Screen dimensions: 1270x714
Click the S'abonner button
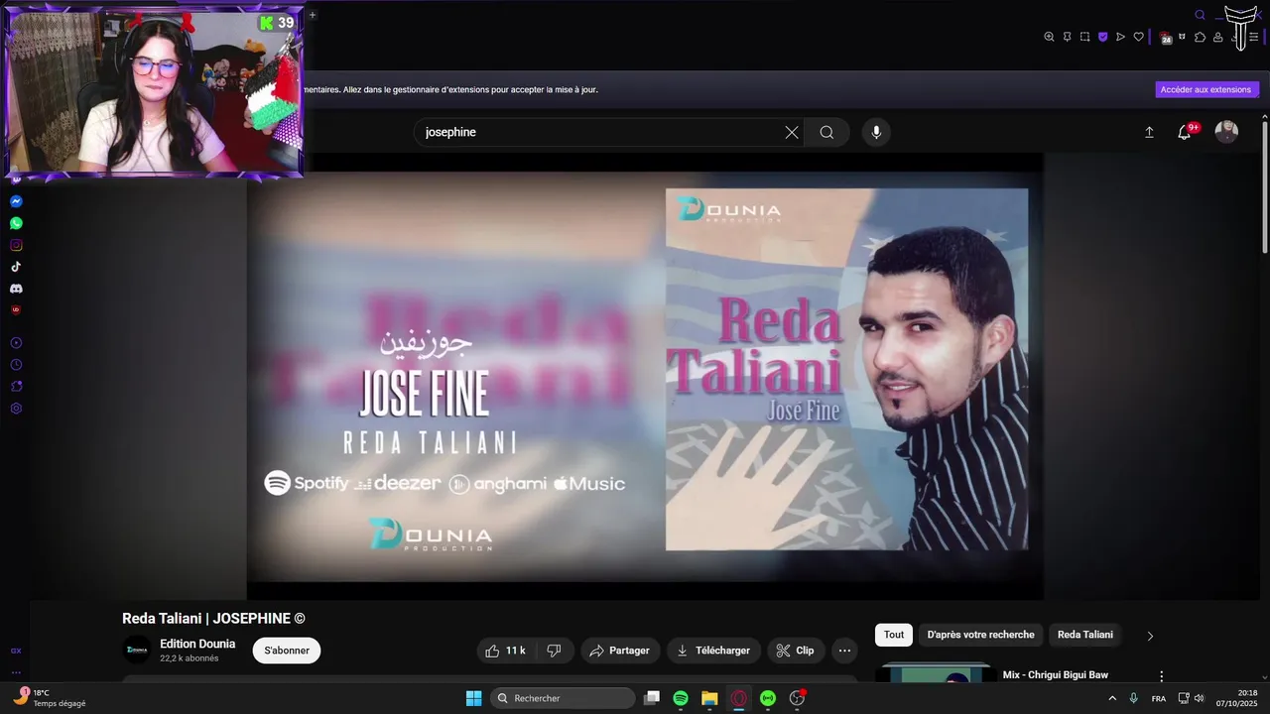pos(287,651)
